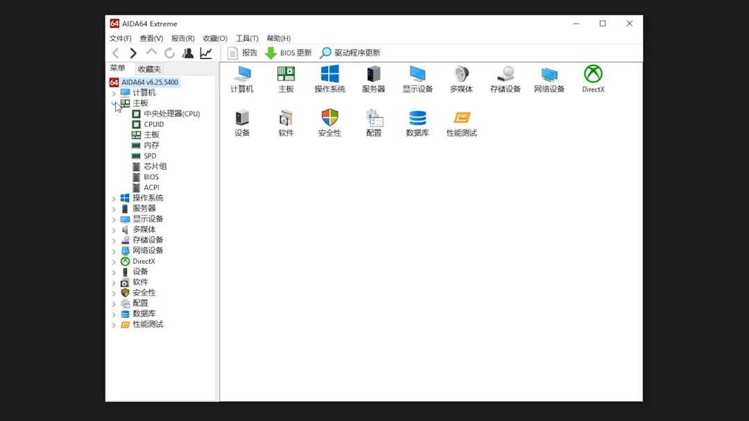
Task: Open the 工具(T) menu
Action: pyautogui.click(x=247, y=38)
